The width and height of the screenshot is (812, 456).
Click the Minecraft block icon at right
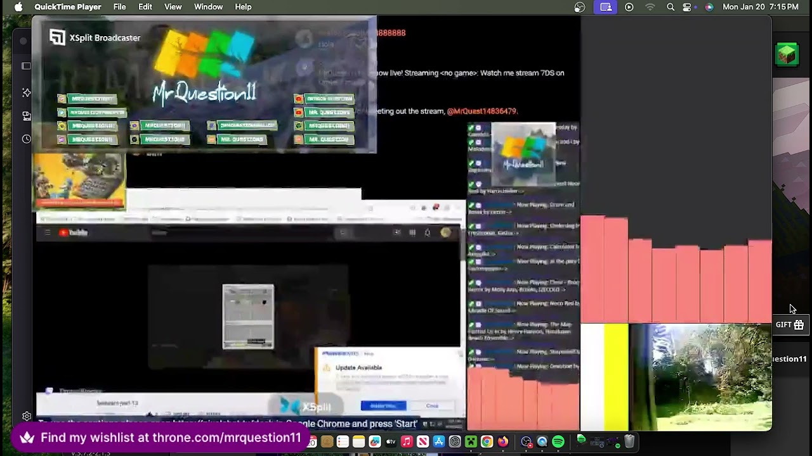(787, 54)
